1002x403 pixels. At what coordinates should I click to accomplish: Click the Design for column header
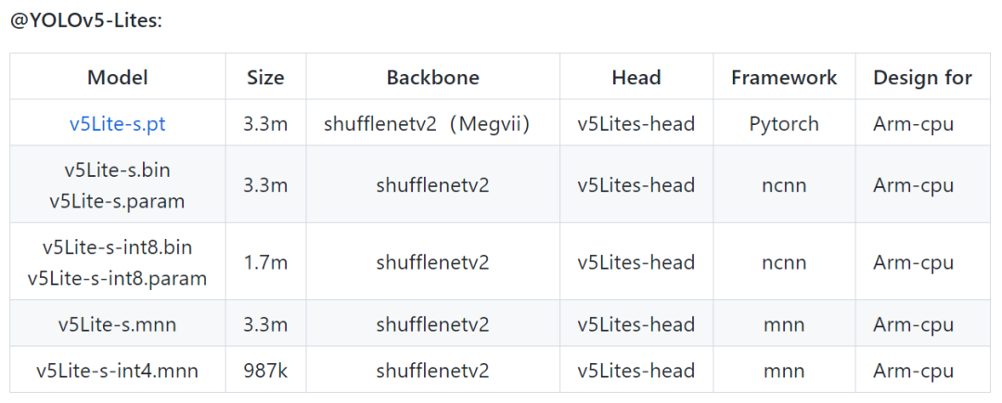pyautogui.click(x=922, y=78)
